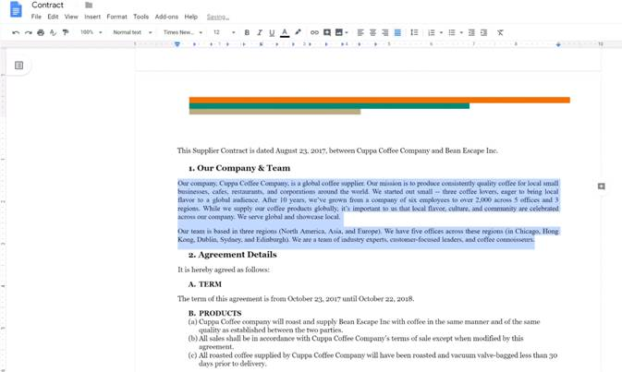
Task: Open the Tools menu
Action: pos(140,17)
